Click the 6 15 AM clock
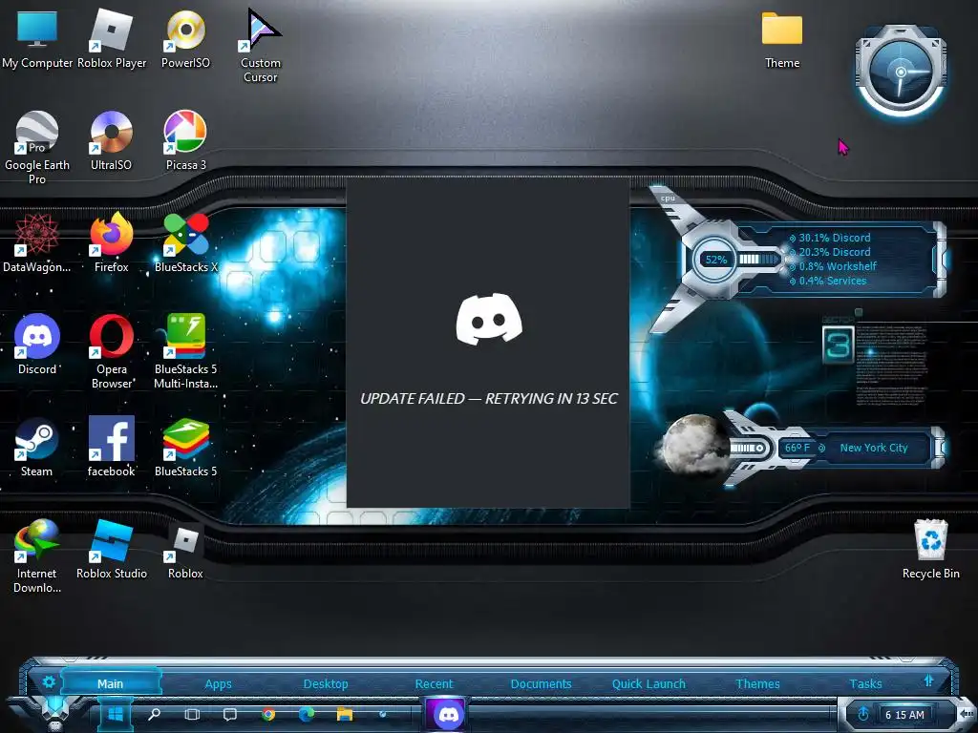 coord(904,715)
